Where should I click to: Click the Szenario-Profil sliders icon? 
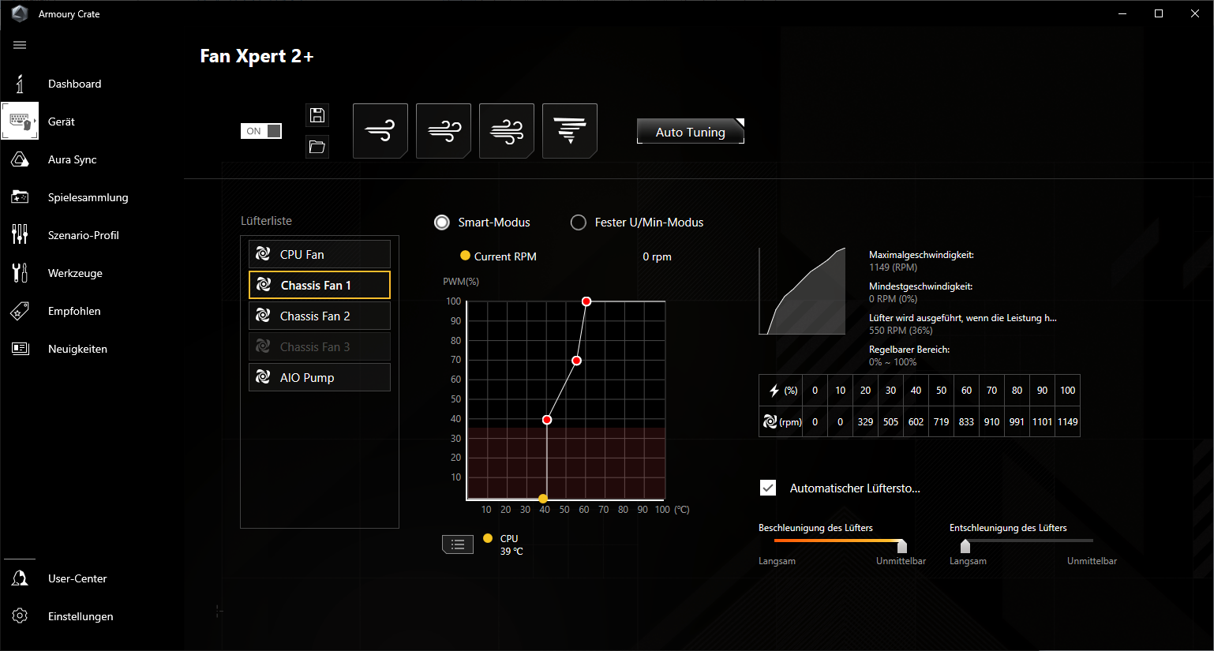[x=20, y=234]
